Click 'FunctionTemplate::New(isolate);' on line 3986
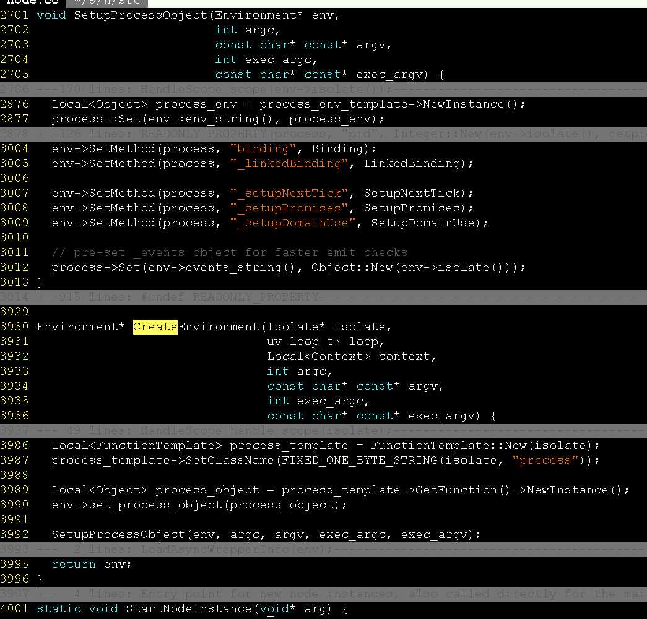This screenshot has height=619, width=647. pyautogui.click(x=485, y=445)
